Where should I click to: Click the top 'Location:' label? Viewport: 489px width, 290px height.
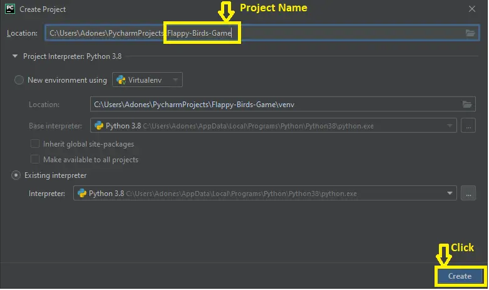click(22, 33)
